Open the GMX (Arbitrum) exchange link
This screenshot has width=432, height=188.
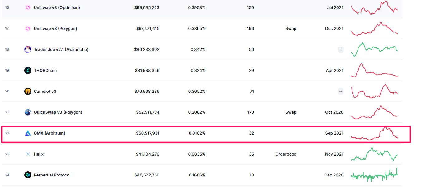(x=49, y=133)
